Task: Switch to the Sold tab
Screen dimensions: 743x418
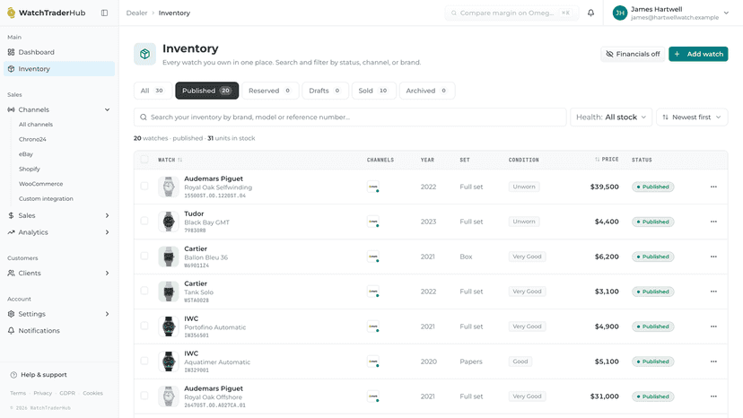Action: click(x=374, y=91)
